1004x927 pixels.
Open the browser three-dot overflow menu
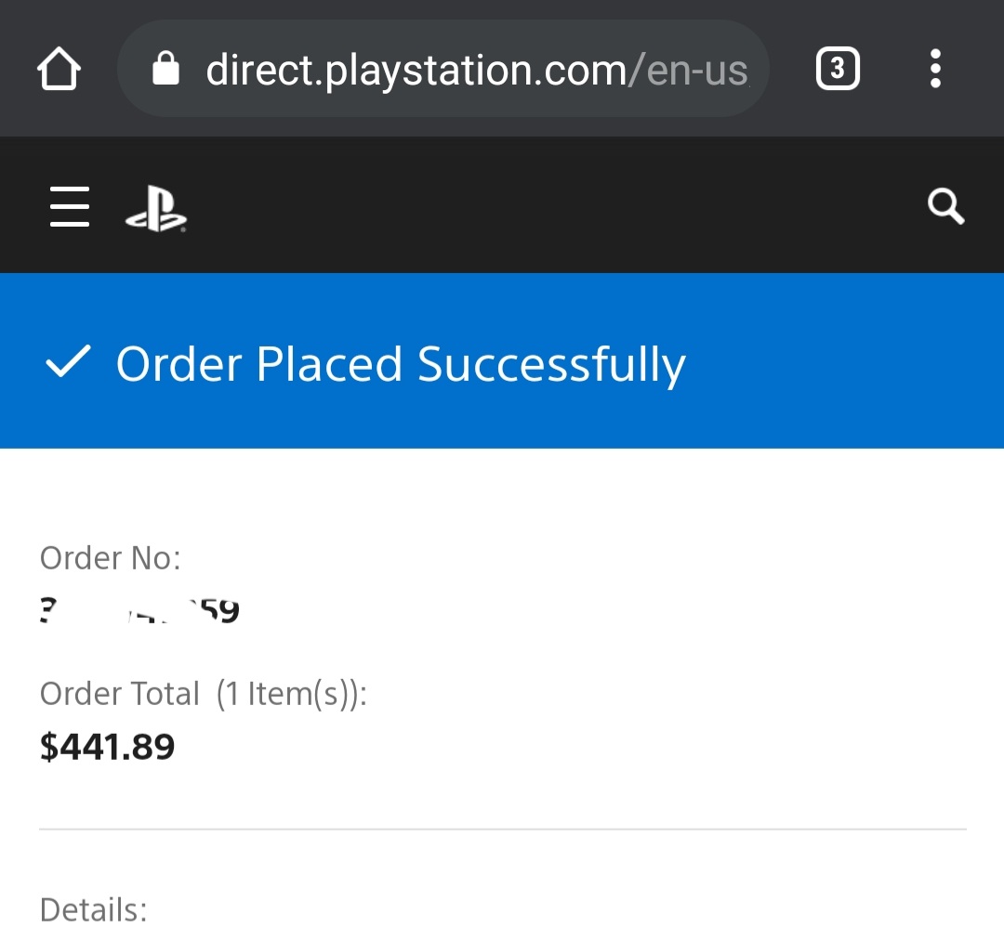tap(935, 69)
